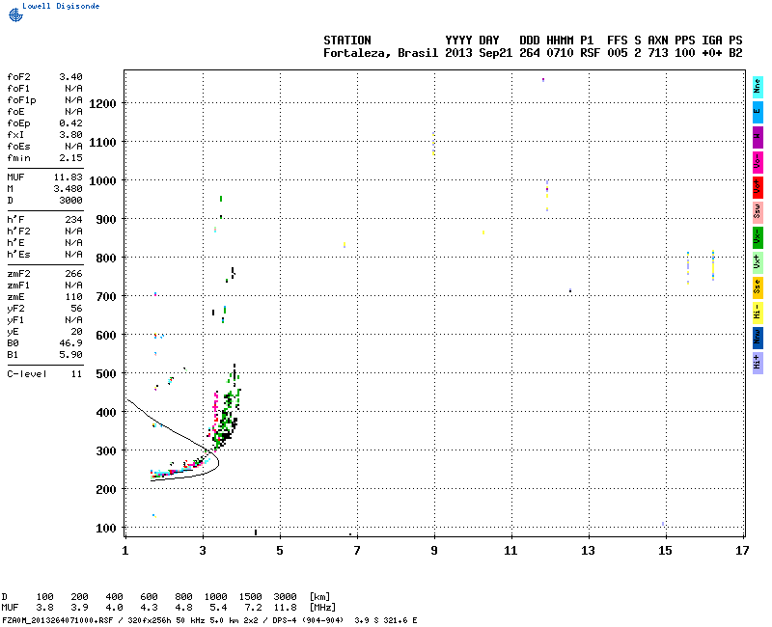
Task: Select the h'F value 234
Action: (74, 220)
